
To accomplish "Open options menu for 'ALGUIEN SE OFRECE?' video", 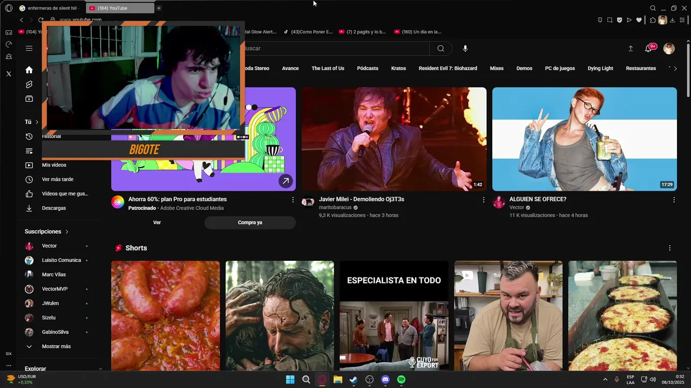I will click(674, 200).
